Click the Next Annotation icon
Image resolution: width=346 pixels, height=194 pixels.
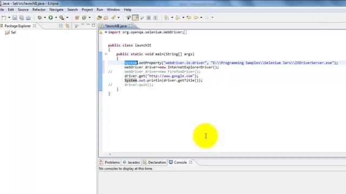[x=167, y=18]
